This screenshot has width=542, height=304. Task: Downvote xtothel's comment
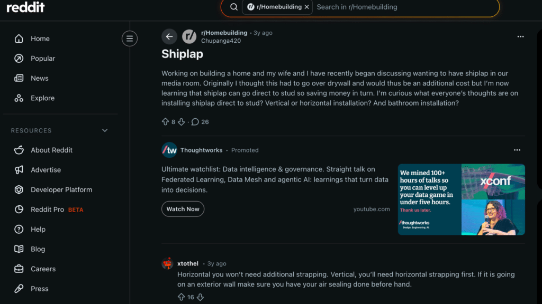click(x=200, y=297)
